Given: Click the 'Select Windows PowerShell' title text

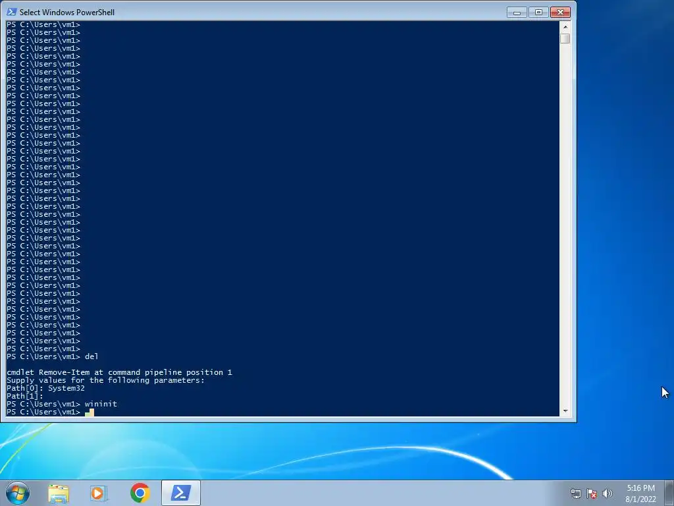Looking at the screenshot, I should click(x=67, y=13).
